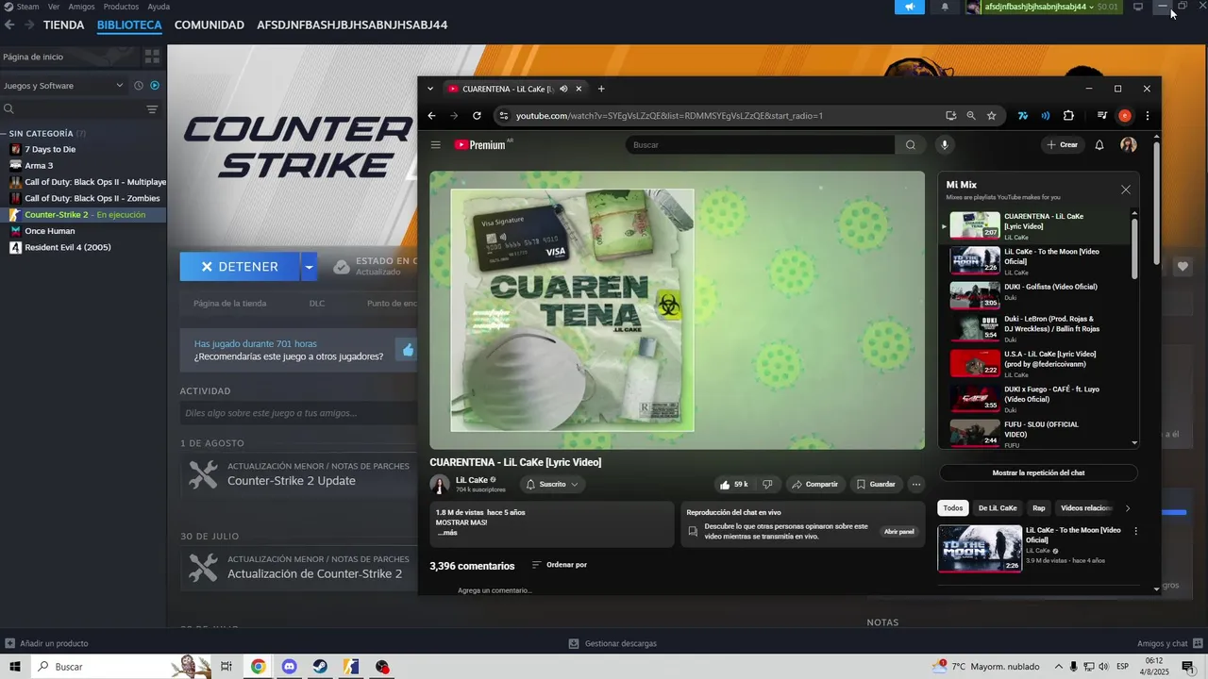Close the Mi Mix playlist panel
Screen dimensions: 1208x679
1125,190
